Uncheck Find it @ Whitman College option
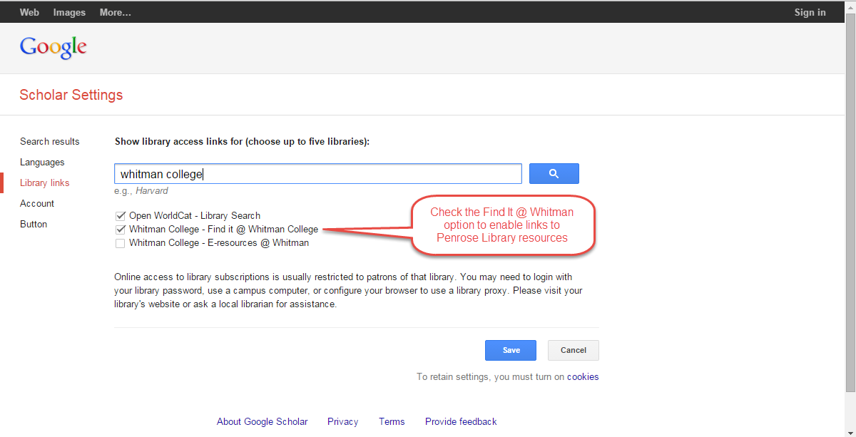856x437 pixels. 121,229
